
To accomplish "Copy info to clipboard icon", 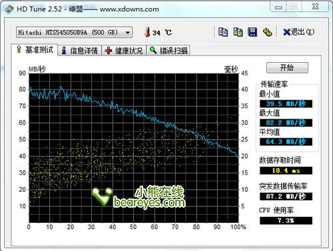I will click(223, 32).
